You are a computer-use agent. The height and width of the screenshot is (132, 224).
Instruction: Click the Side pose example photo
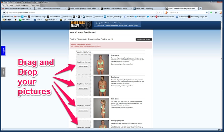[101, 108]
